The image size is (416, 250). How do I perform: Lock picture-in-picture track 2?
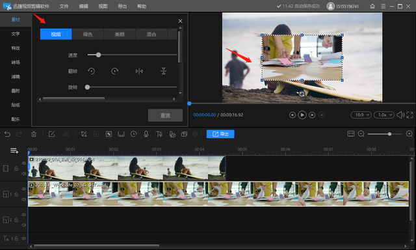pyautogui.click(x=16, y=220)
